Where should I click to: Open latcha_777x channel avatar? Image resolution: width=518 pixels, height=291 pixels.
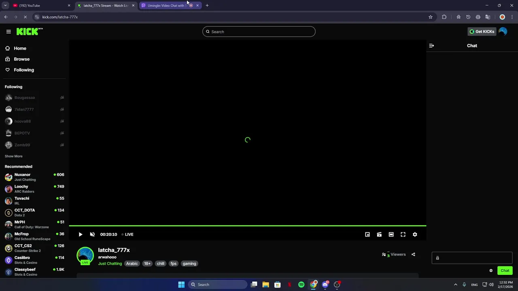click(x=85, y=256)
